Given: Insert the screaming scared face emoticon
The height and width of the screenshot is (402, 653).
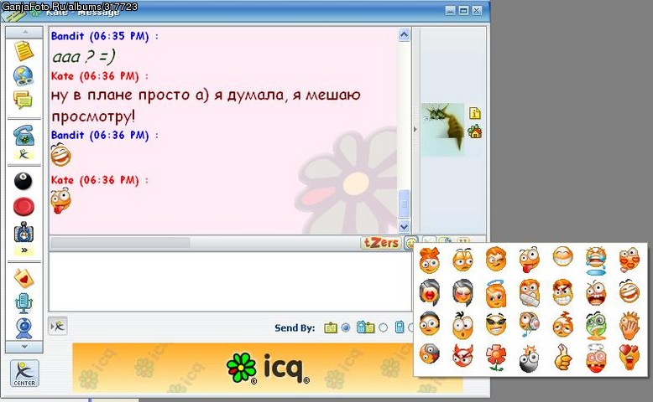Looking at the screenshot, I should [596, 292].
